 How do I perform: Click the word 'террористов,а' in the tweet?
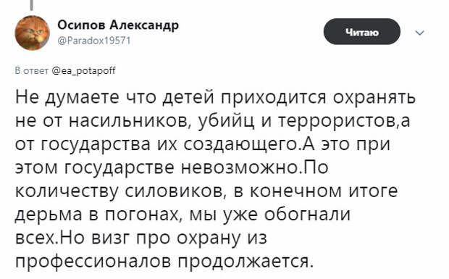345,121
